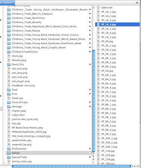141x168 pixels.
Task: Click the folder icon for Childrens_Trade_Novelty
Action: pyautogui.click(x=9, y=22)
